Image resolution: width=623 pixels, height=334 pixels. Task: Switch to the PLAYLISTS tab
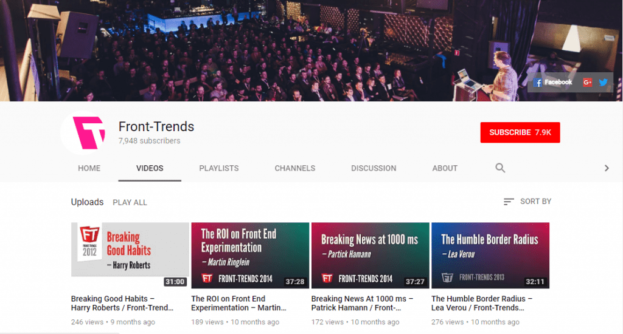219,168
